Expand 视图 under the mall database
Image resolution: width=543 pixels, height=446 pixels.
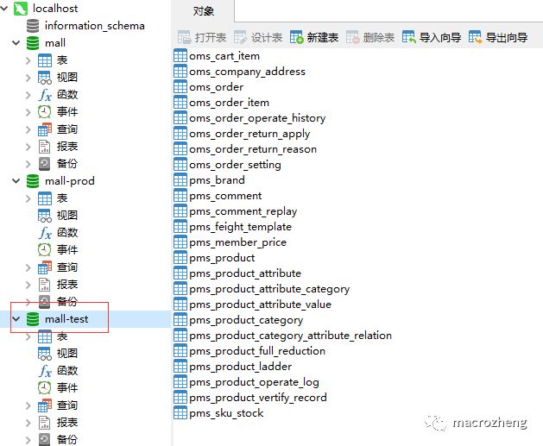pos(28,78)
